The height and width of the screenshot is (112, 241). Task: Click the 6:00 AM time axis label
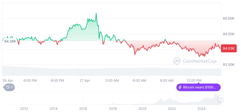(139, 80)
